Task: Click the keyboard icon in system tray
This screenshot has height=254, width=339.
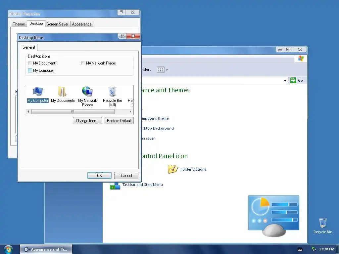Action: pyautogui.click(x=300, y=249)
